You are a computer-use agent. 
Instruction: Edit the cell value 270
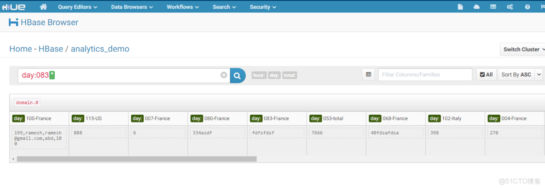pyautogui.click(x=515, y=133)
